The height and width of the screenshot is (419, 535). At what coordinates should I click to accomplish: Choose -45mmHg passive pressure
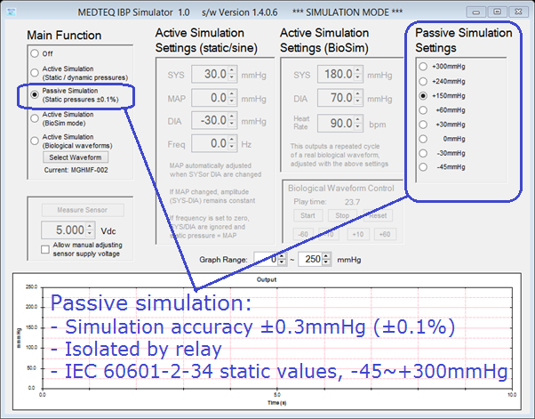coord(423,167)
